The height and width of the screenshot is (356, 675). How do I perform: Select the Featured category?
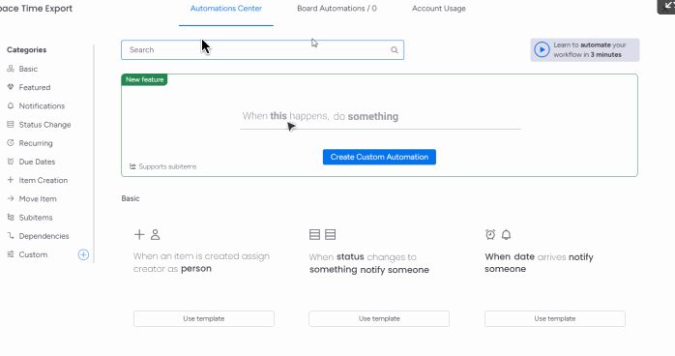click(x=35, y=87)
